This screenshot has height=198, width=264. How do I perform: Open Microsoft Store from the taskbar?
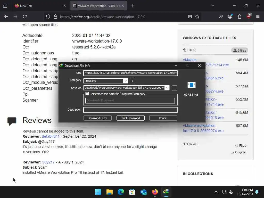pyautogui.click(x=132, y=192)
